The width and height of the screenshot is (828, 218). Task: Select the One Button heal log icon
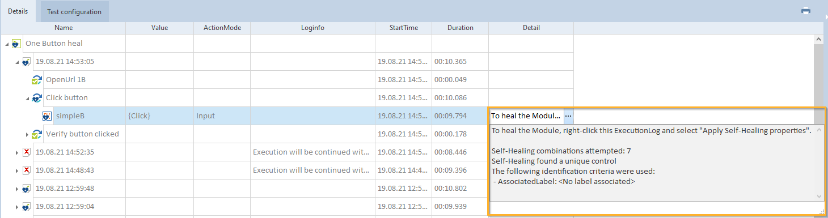coord(16,44)
